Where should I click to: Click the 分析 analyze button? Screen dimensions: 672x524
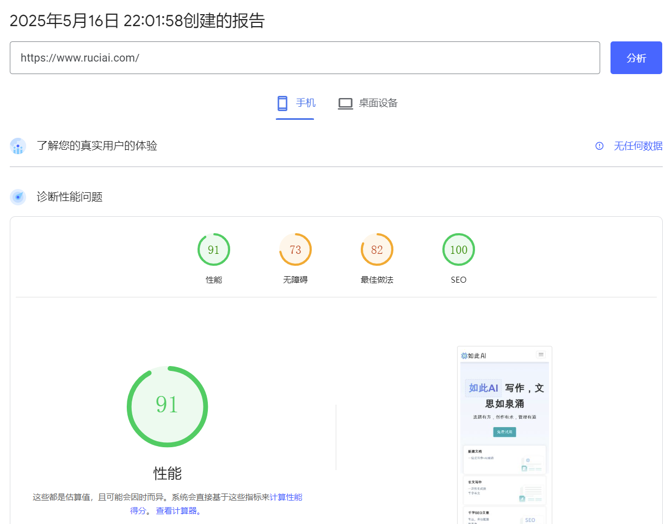coord(636,58)
